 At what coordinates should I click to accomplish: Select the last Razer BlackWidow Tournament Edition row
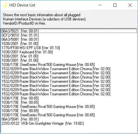(69, 94)
